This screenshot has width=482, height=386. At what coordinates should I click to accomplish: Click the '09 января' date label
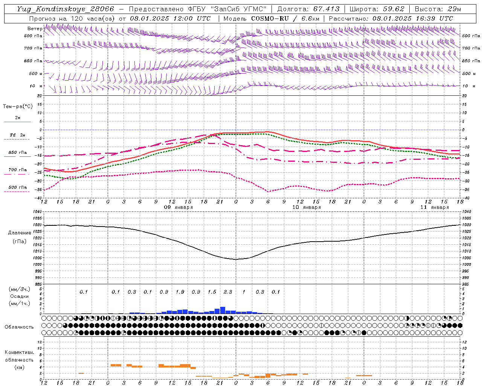click(178, 207)
